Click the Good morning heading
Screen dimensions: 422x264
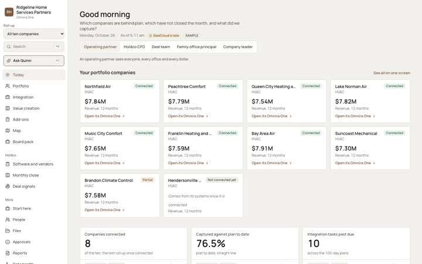pos(105,14)
